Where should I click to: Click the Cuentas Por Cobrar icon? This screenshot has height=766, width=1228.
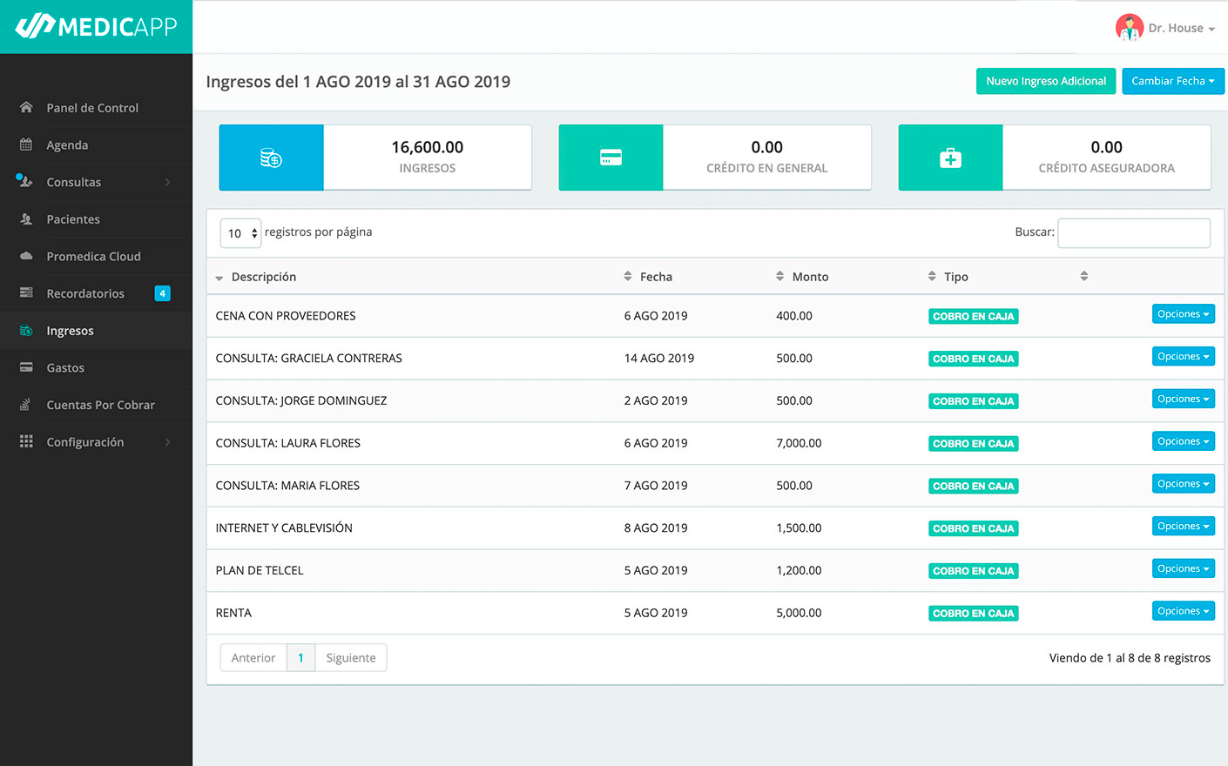coord(26,404)
